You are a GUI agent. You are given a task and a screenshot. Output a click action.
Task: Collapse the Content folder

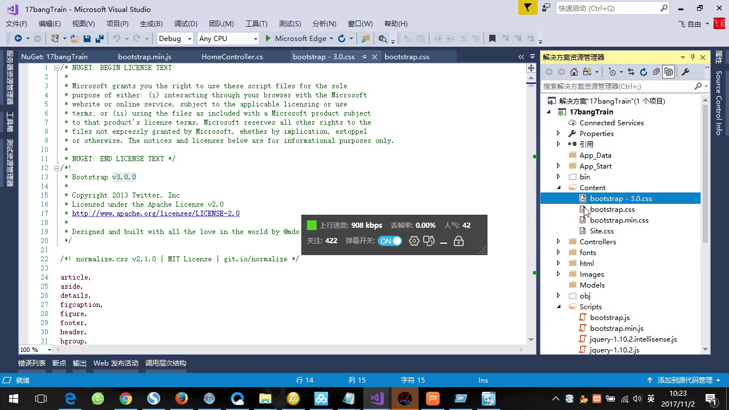[558, 187]
